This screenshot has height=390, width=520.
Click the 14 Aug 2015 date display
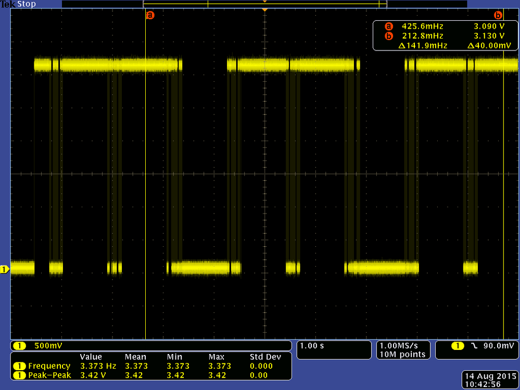pyautogui.click(x=490, y=376)
